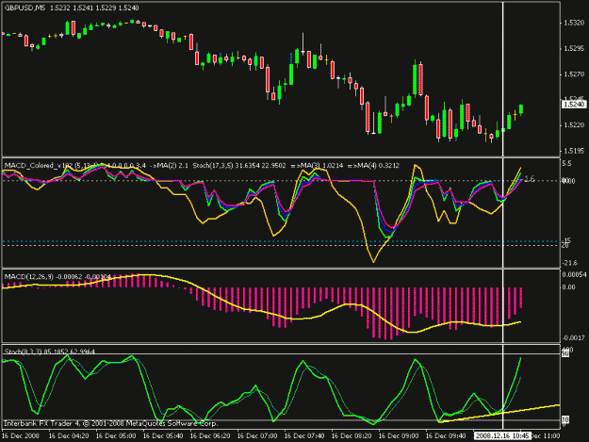Click the 16 Dec 05:00 time label

(116, 436)
